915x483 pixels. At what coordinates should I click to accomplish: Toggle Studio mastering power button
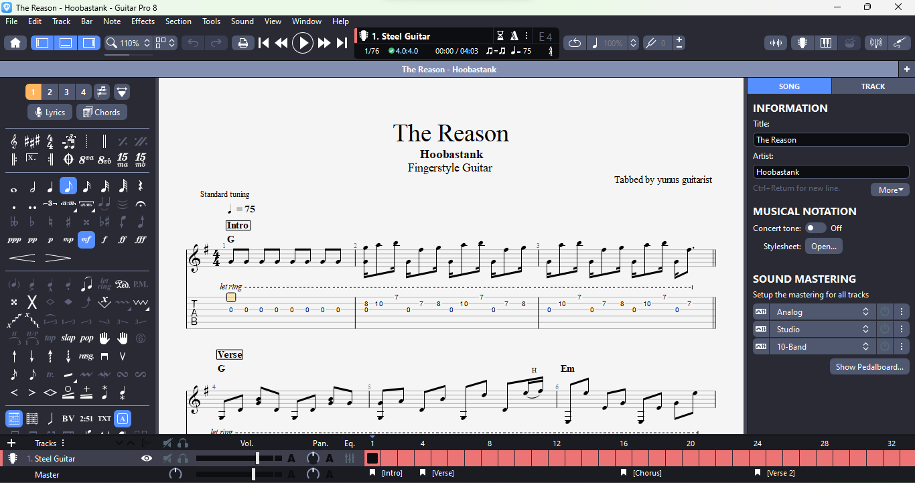coord(885,330)
